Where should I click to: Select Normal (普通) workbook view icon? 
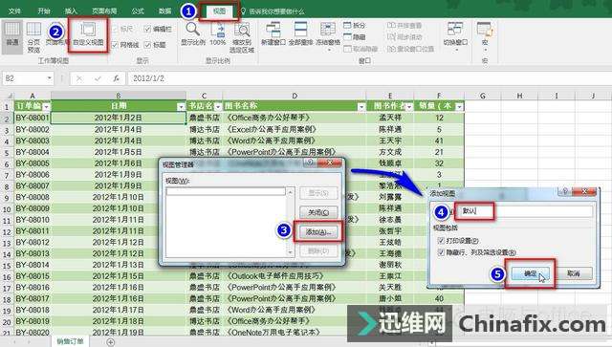tap(12, 36)
